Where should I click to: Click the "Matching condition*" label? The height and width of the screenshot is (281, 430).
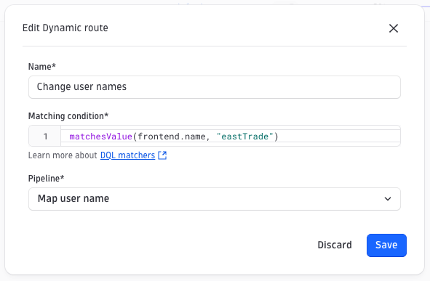[x=68, y=116]
